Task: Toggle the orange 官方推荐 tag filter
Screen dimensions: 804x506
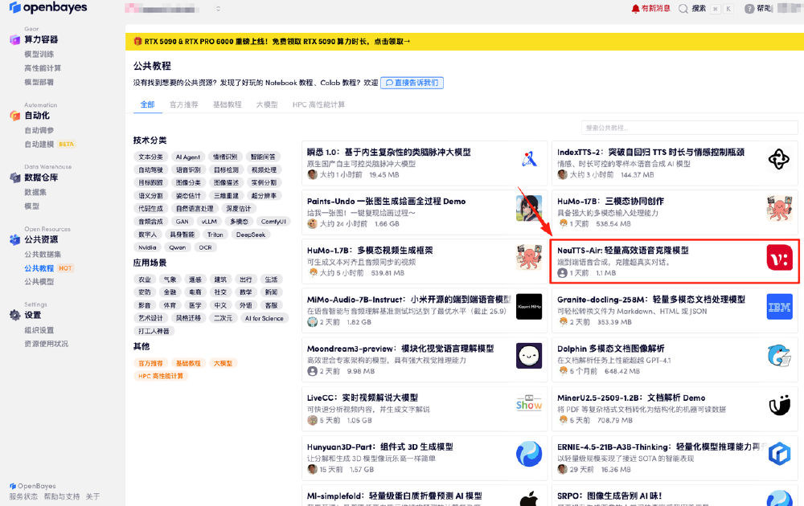Action: [x=150, y=363]
